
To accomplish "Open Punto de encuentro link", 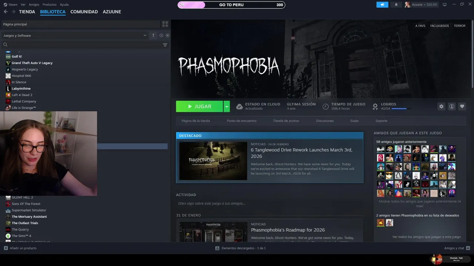I will (x=241, y=121).
